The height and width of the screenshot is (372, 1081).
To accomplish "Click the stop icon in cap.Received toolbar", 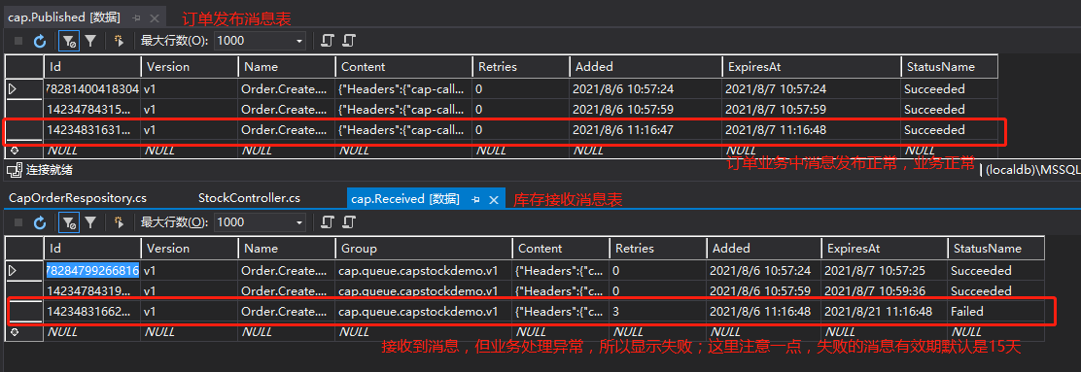I will click(18, 221).
